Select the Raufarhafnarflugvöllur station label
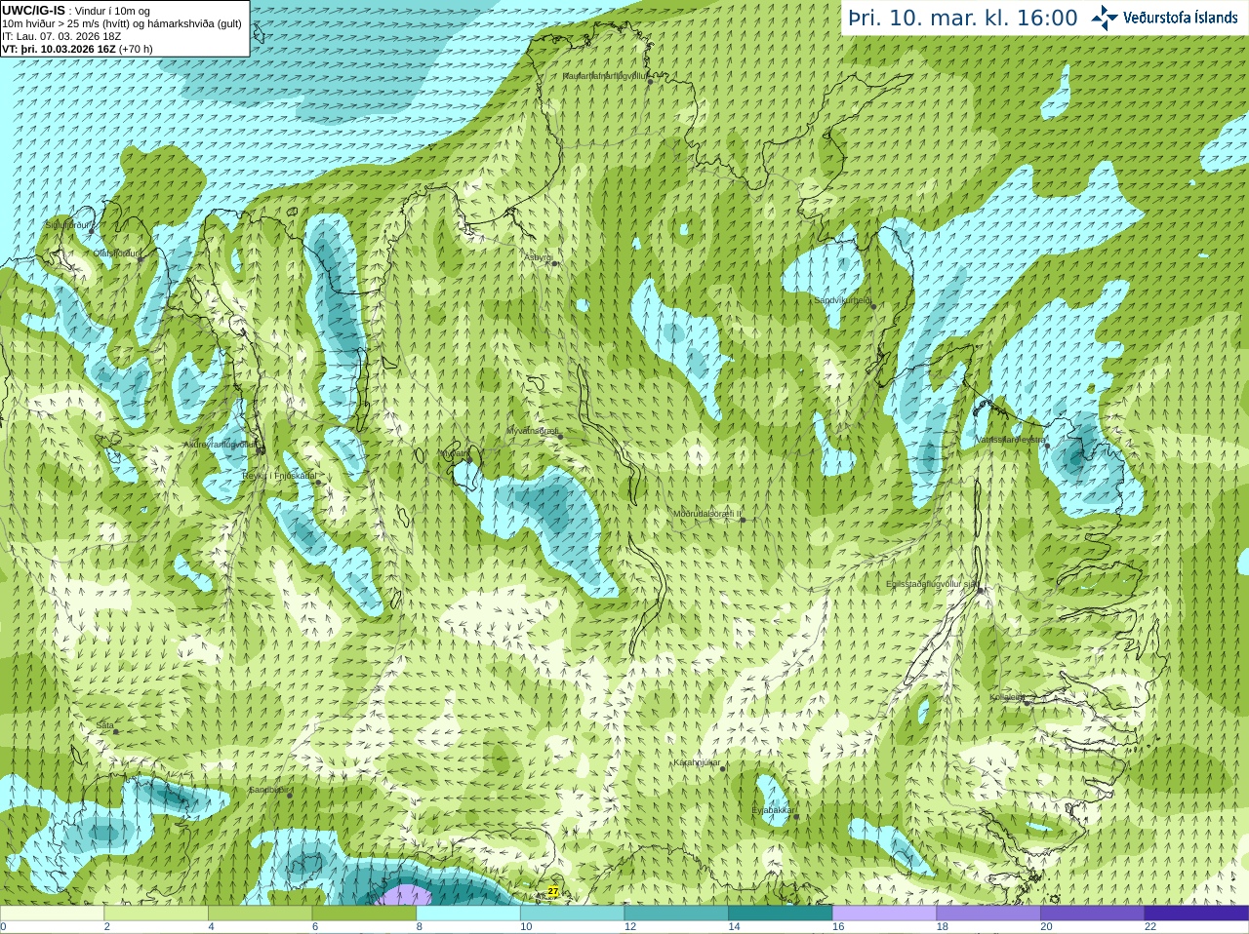Viewport: 1249px width, 934px height. (605, 75)
